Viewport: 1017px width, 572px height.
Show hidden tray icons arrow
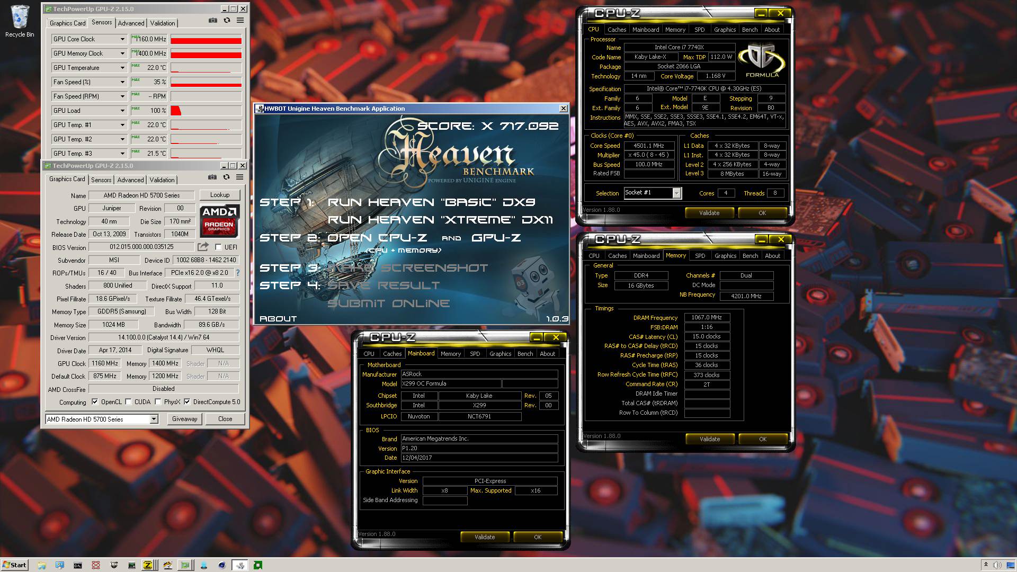[x=986, y=565]
